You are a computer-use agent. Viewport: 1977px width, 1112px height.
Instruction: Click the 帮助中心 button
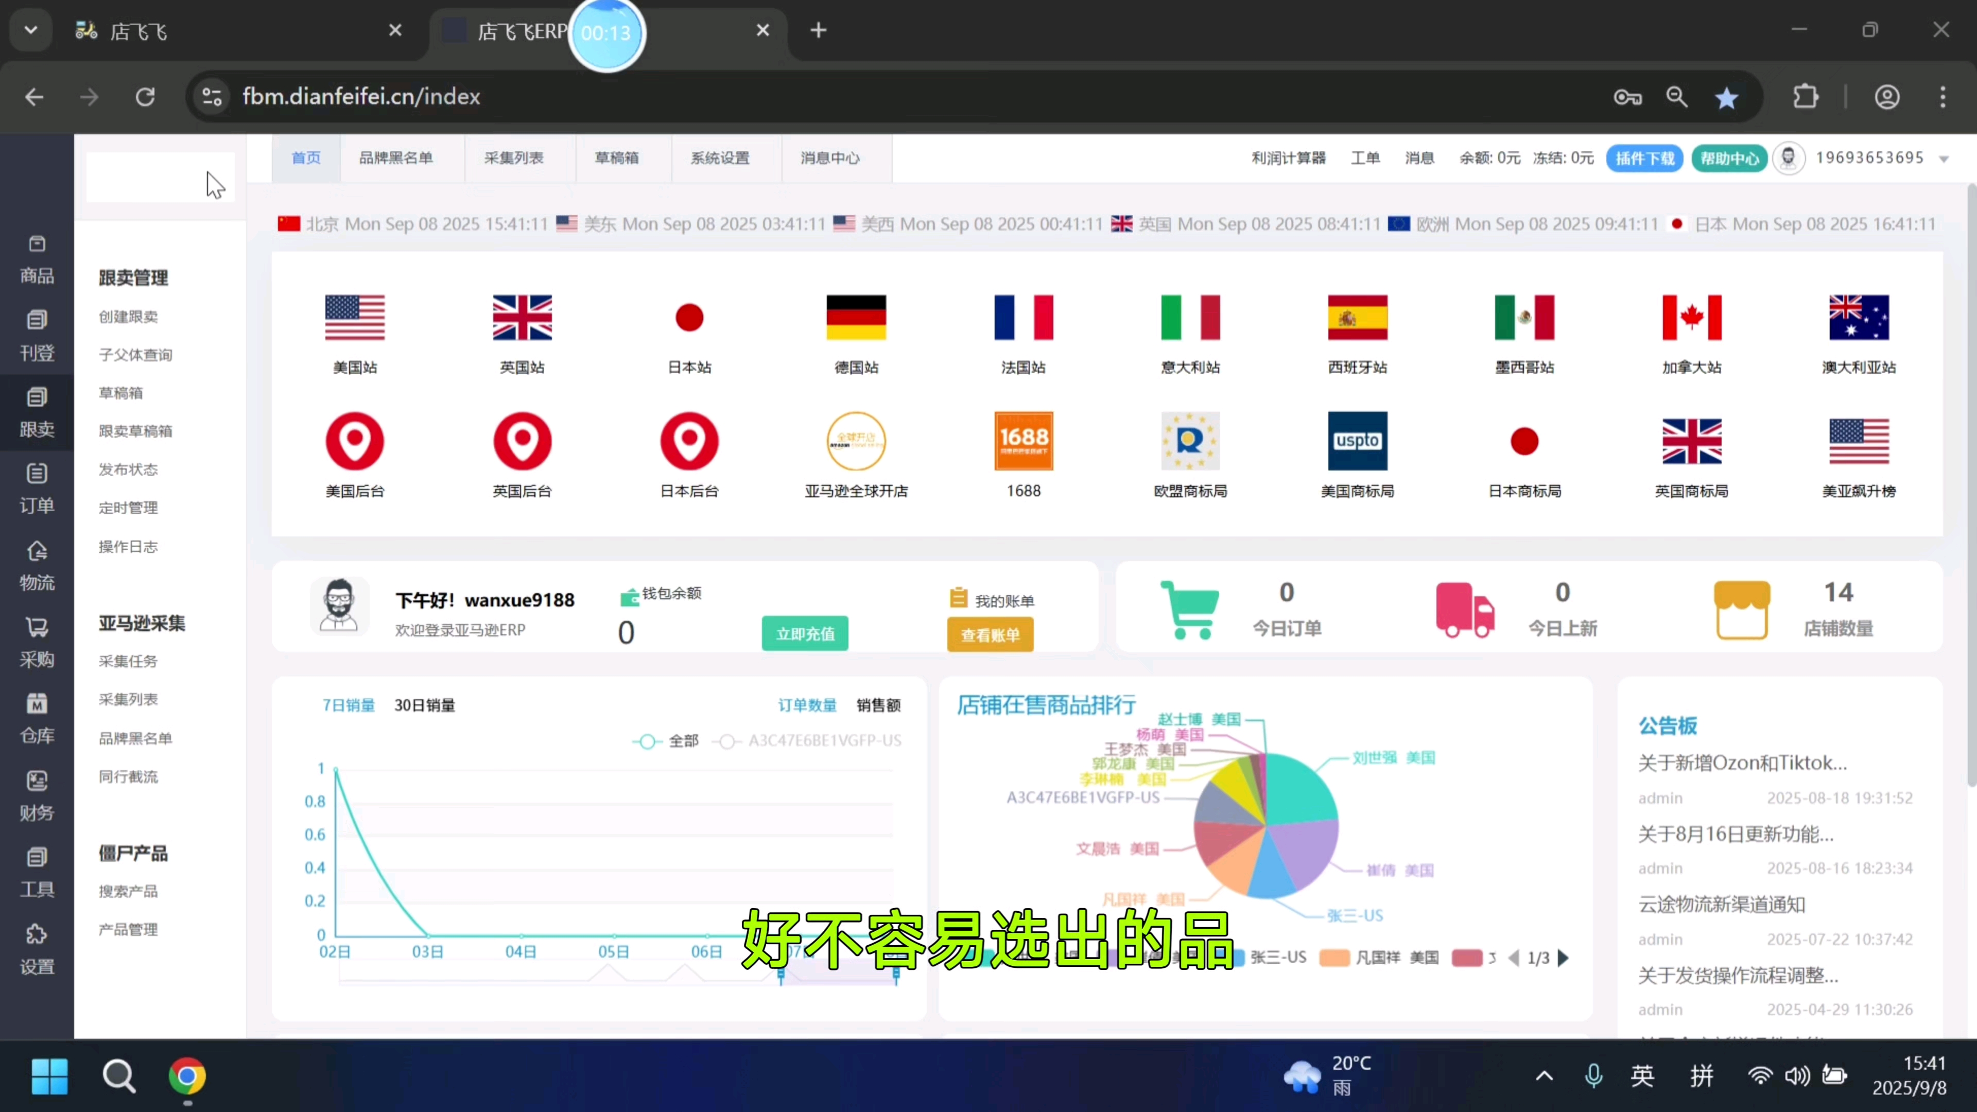[x=1730, y=159]
